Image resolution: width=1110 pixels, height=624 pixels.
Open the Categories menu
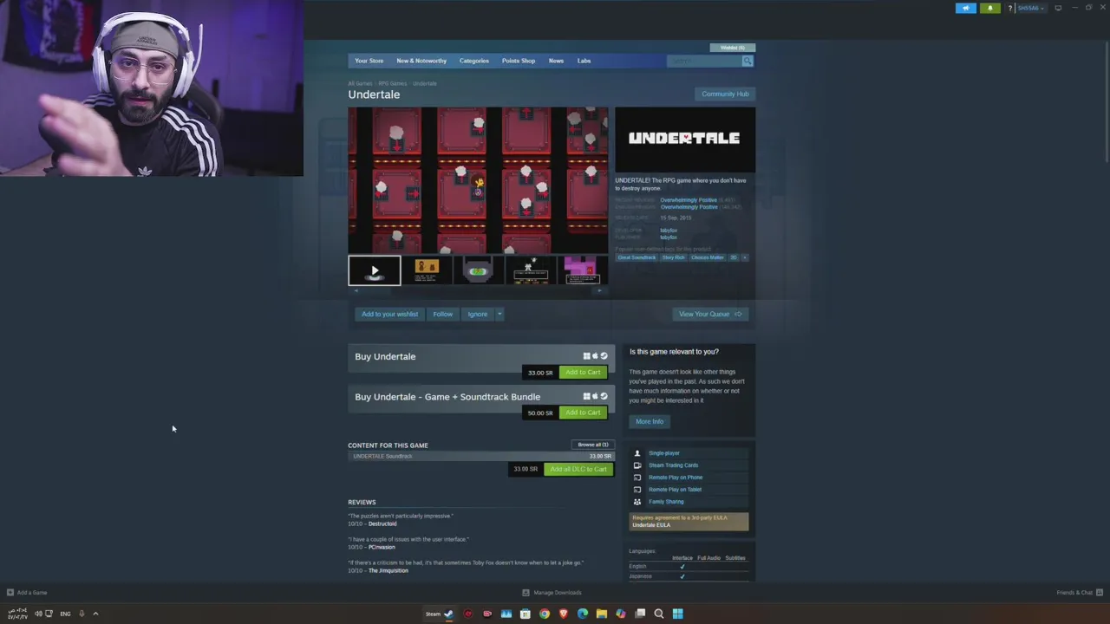pos(474,61)
